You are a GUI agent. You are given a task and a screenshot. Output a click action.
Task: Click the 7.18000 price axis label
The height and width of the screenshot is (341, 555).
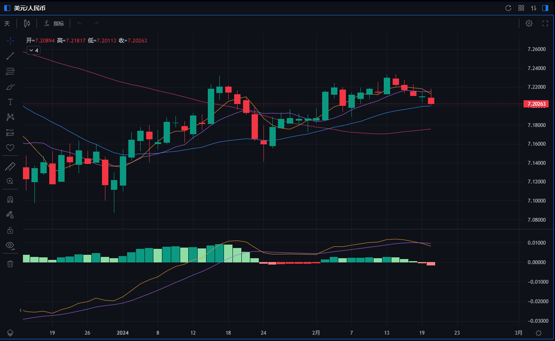[x=536, y=125]
